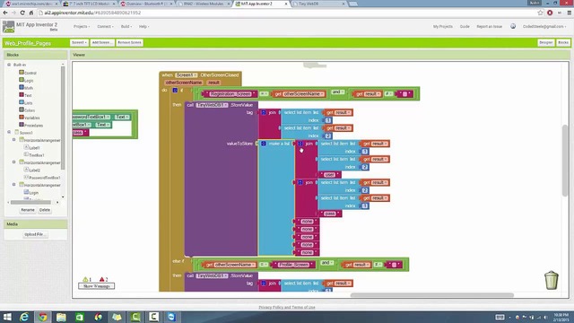
Task: Open File Explorer from taskbar
Action: point(61,317)
